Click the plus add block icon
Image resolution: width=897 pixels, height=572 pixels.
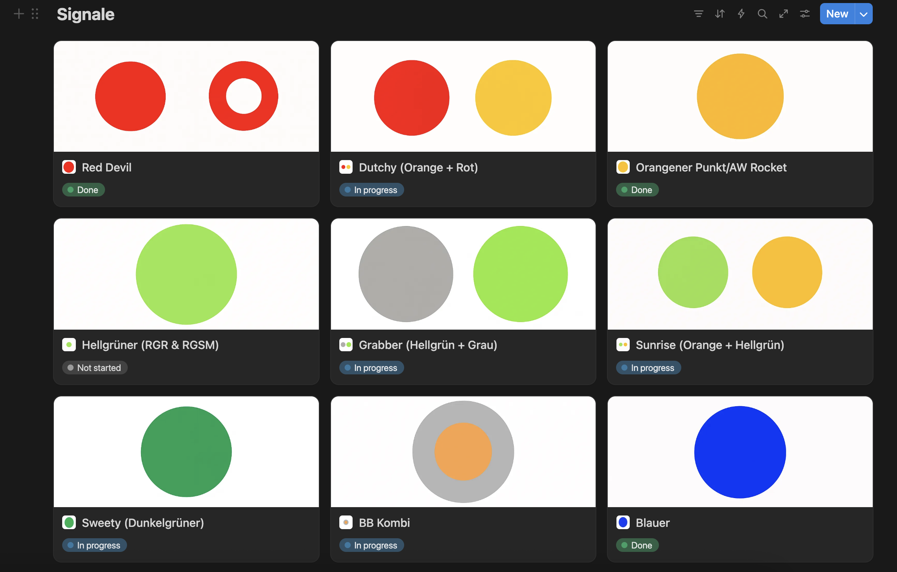(19, 14)
